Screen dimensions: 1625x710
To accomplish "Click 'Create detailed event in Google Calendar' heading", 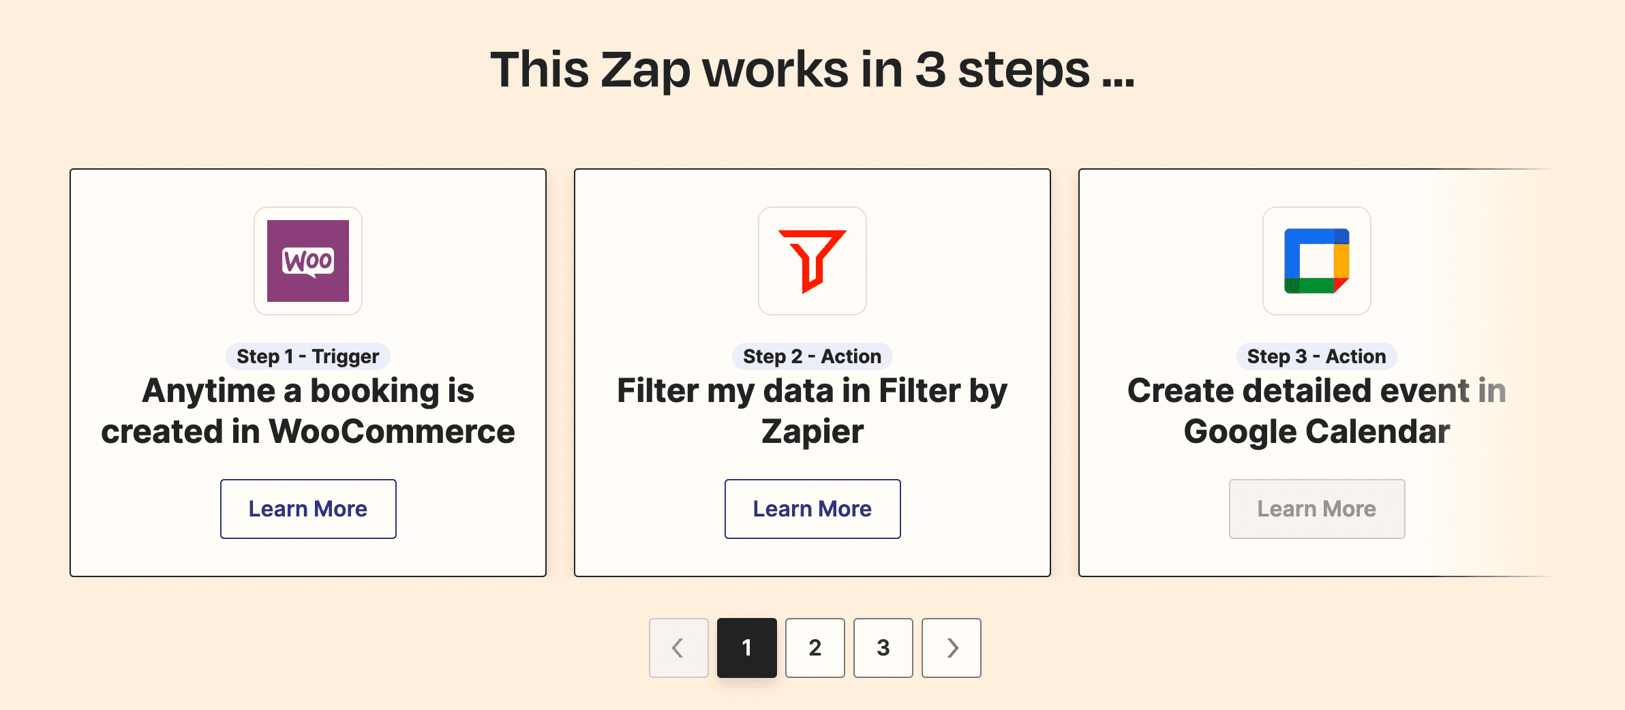I will point(1317,411).
